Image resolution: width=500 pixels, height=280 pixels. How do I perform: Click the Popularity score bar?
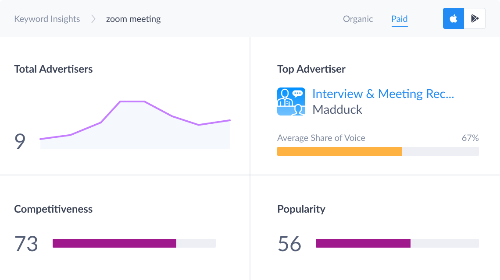[x=397, y=243]
